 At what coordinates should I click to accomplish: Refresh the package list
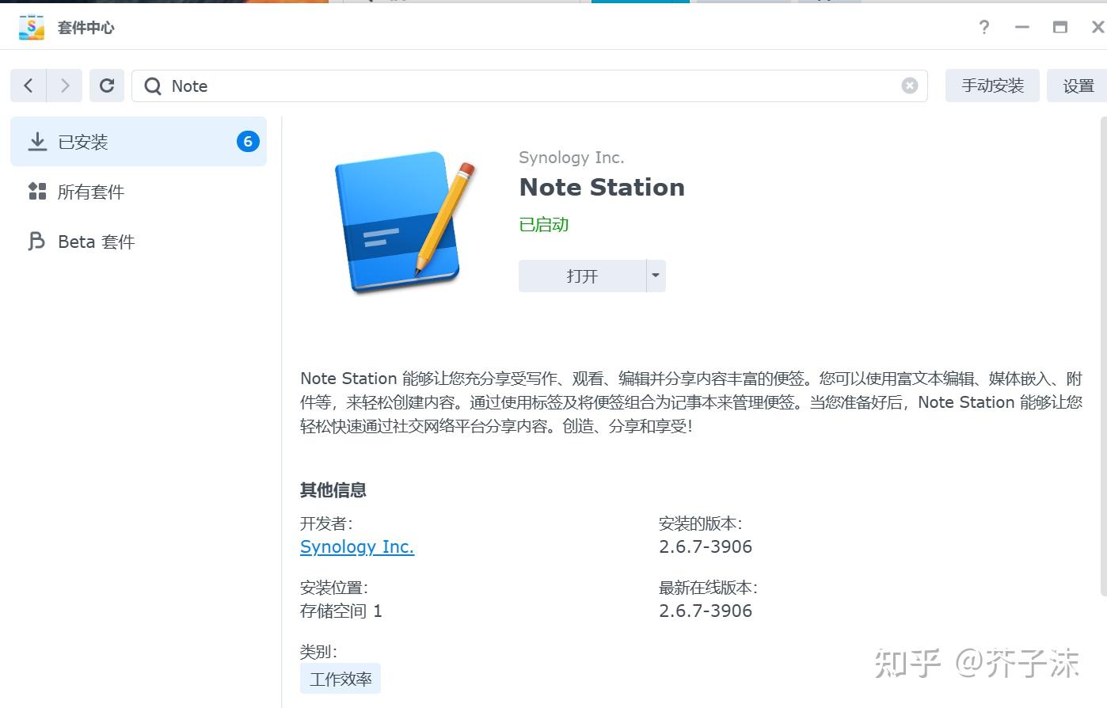[107, 86]
